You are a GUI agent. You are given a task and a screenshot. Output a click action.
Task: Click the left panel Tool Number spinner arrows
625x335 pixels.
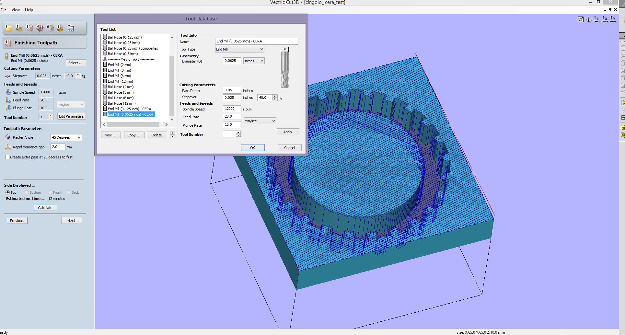[x=51, y=117]
